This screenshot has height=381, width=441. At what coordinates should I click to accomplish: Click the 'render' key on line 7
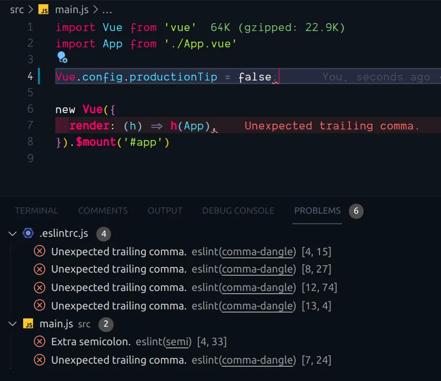[x=89, y=126]
